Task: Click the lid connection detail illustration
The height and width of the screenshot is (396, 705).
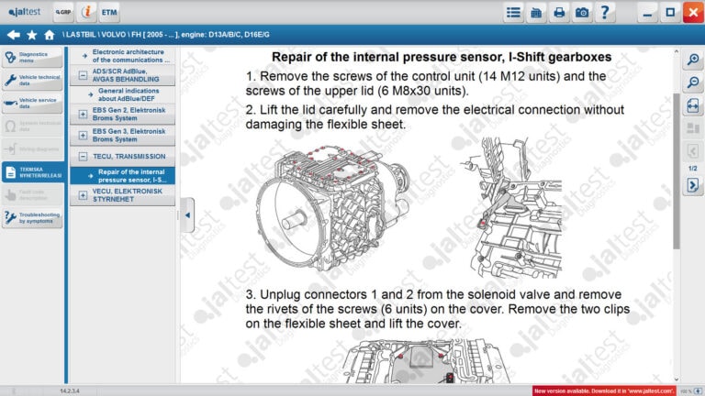Action: (511, 207)
